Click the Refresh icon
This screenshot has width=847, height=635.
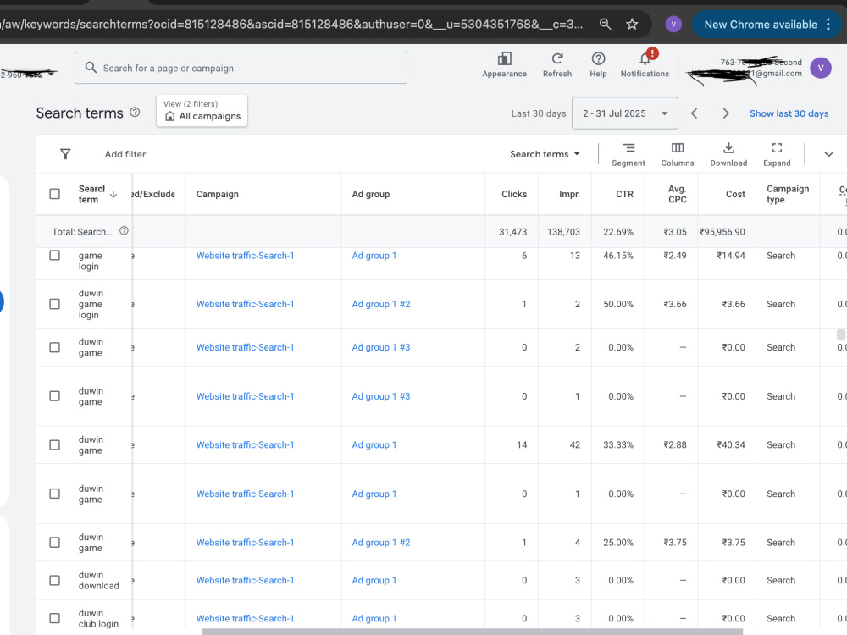[557, 58]
